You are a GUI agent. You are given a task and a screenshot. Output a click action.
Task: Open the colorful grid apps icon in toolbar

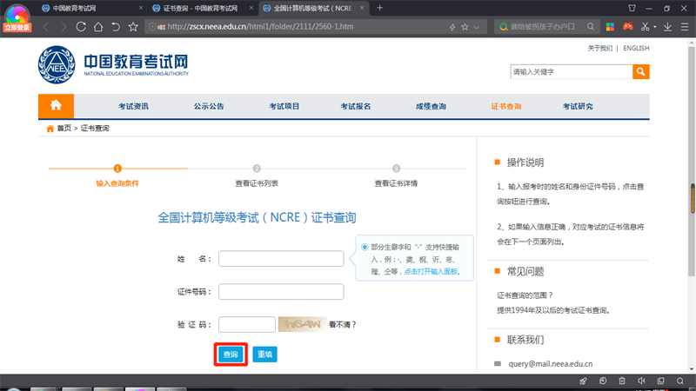pyautogui.click(x=611, y=27)
